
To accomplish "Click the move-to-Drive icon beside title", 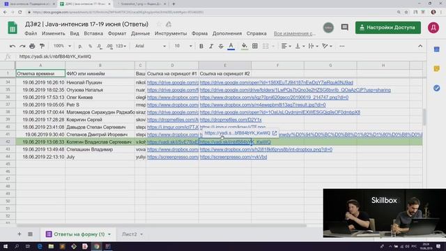I will click(169, 24).
